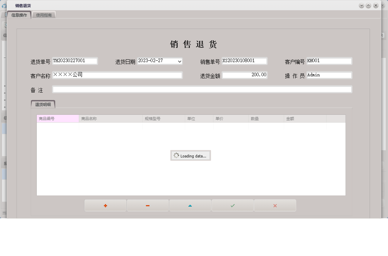Select the blue triangle icon below the grid
Screen dimensions: 388x256
tap(190, 205)
